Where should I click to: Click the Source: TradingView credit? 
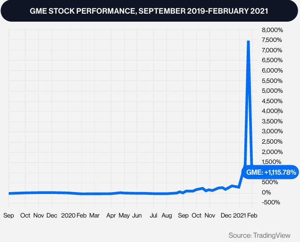pyautogui.click(x=259, y=235)
